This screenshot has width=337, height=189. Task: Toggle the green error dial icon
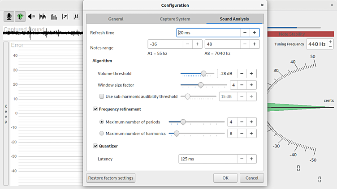[x=20, y=17]
